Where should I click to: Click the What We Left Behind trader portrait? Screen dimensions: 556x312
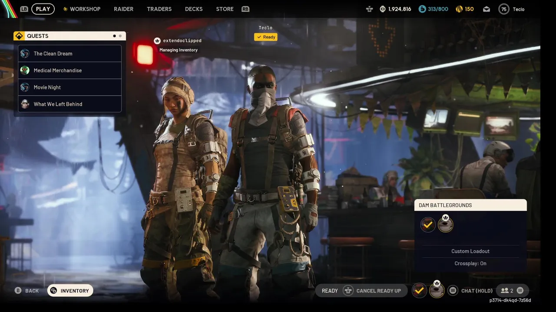(25, 104)
